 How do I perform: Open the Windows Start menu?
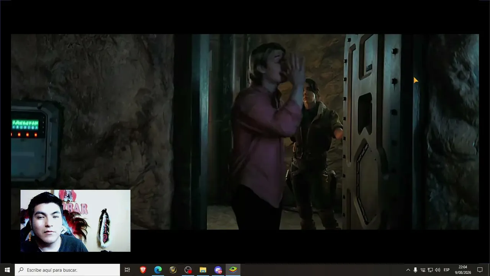pyautogui.click(x=7, y=270)
